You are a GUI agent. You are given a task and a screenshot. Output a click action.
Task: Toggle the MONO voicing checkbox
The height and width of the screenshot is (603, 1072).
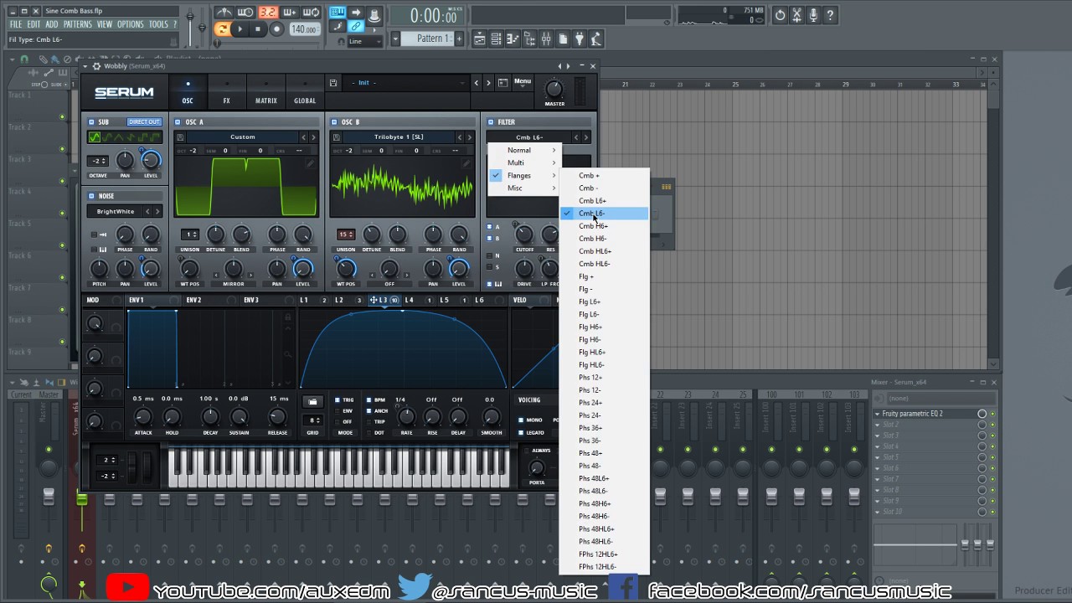[x=521, y=420]
